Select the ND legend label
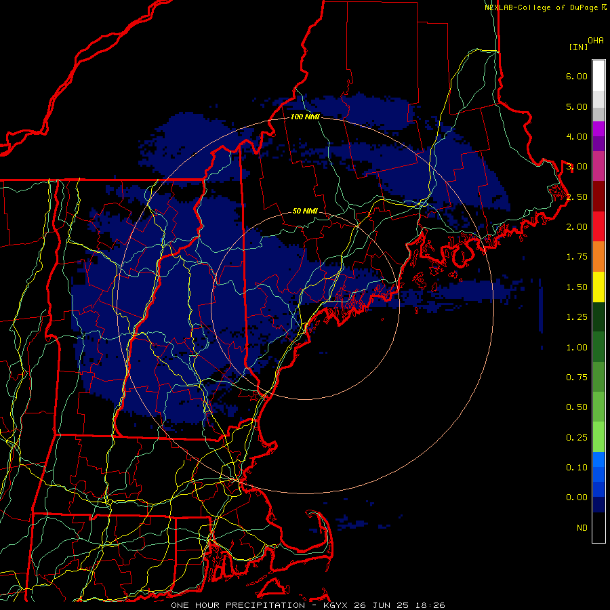 tap(582, 528)
